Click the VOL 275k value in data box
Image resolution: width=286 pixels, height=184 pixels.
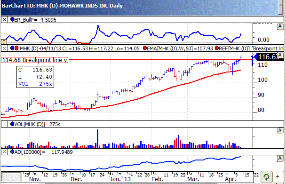tap(35, 84)
